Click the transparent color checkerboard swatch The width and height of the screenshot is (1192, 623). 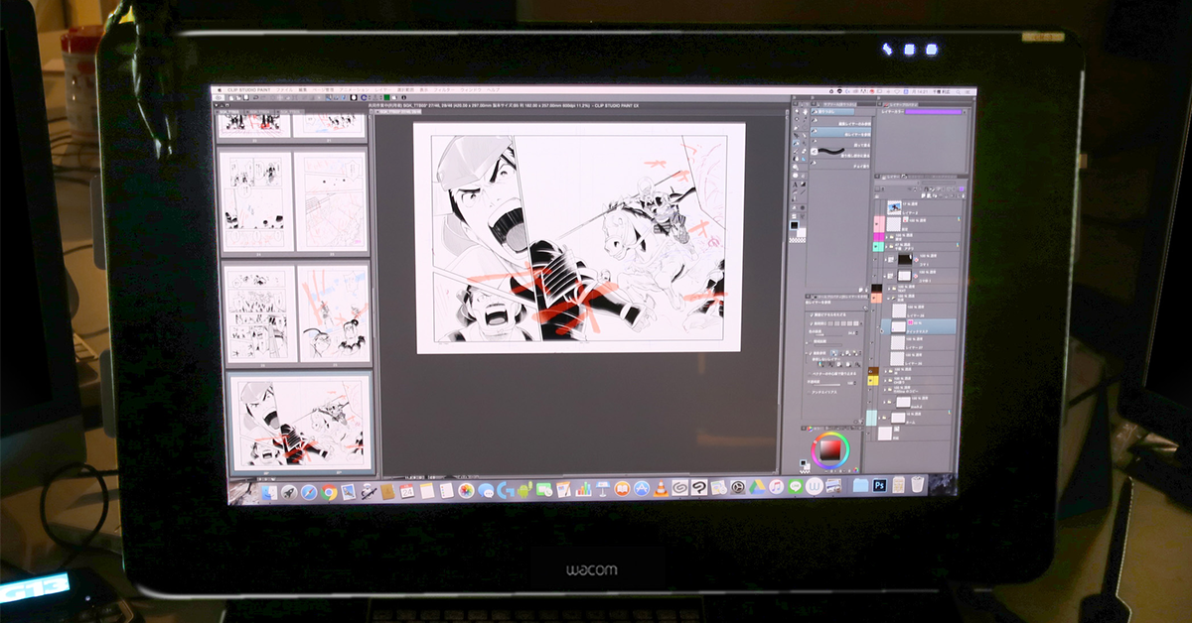798,240
